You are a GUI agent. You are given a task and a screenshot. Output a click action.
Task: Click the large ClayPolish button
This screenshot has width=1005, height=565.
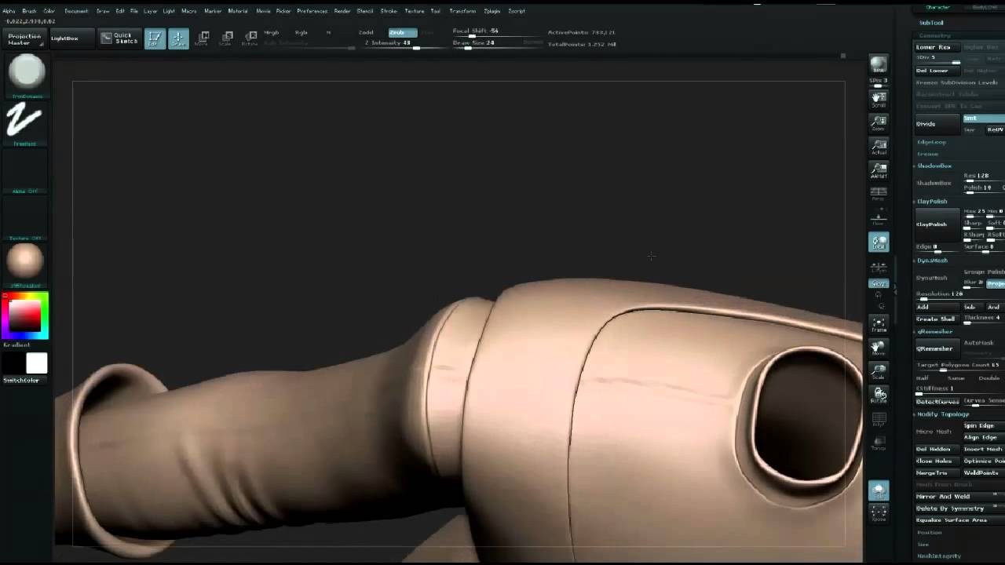click(938, 224)
